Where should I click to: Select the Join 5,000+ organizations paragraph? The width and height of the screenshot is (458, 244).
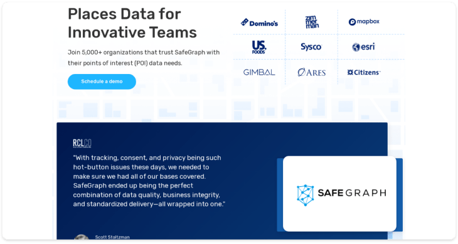(144, 58)
